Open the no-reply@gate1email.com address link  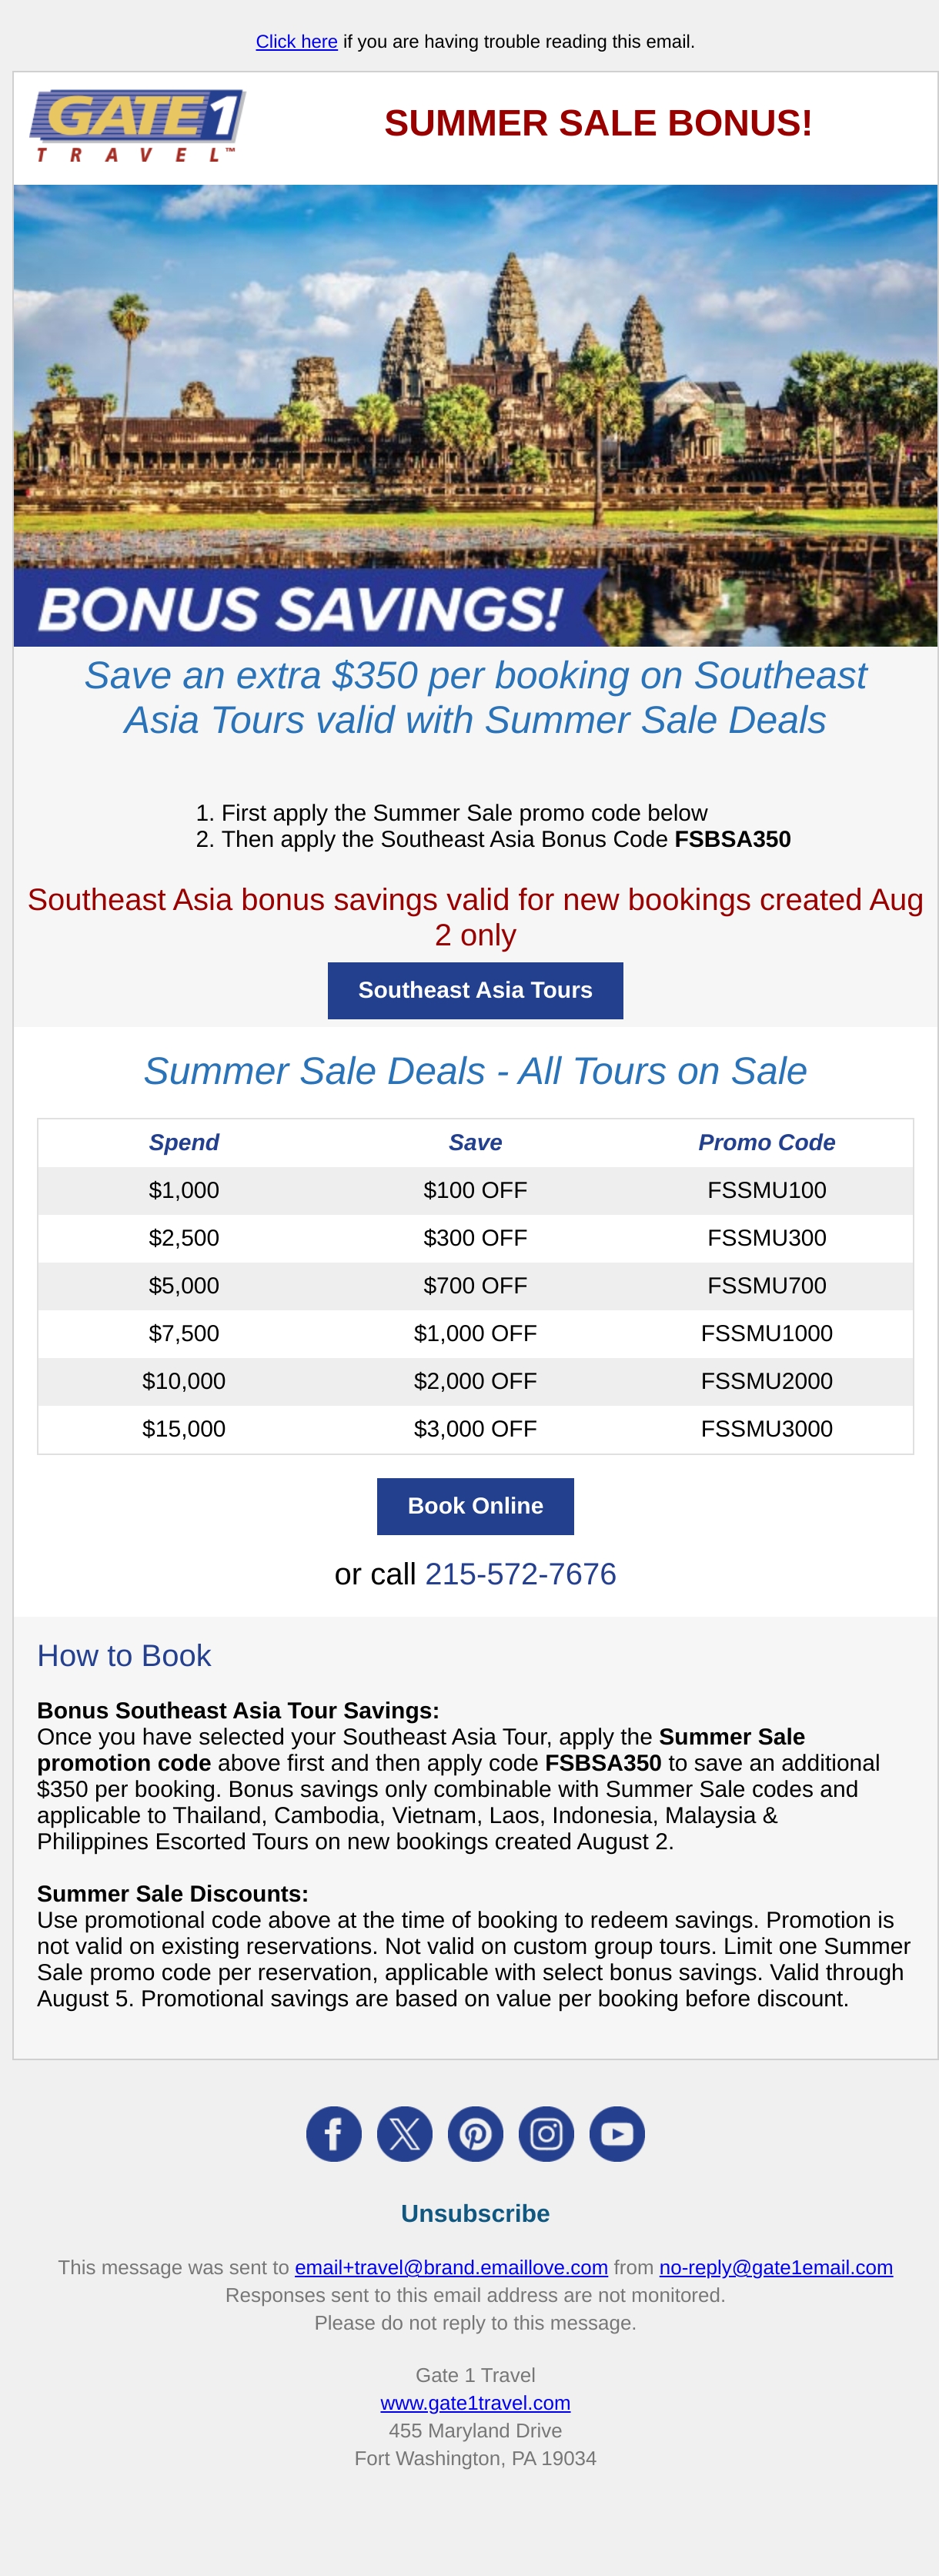click(x=776, y=2267)
